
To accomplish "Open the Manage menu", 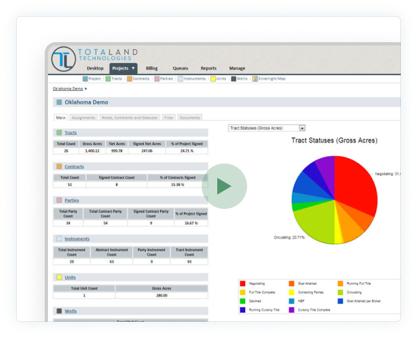I will 237,68.
